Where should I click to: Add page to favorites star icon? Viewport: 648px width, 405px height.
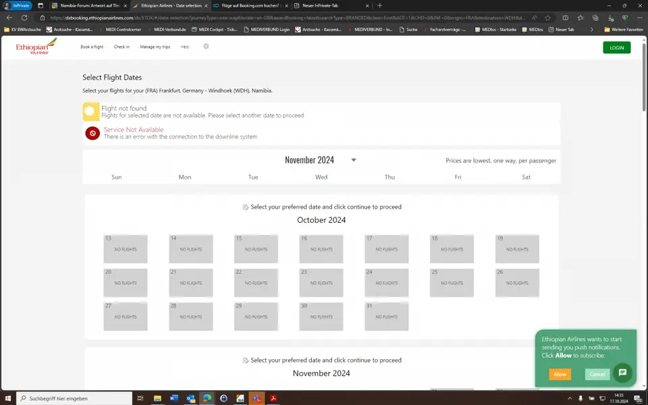(547, 18)
